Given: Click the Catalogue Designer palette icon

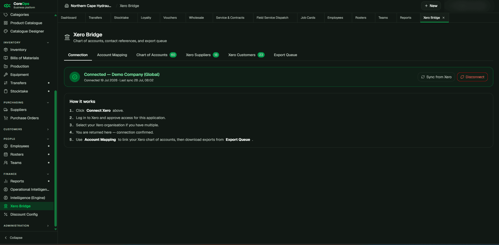Looking at the screenshot, I should tap(6, 31).
